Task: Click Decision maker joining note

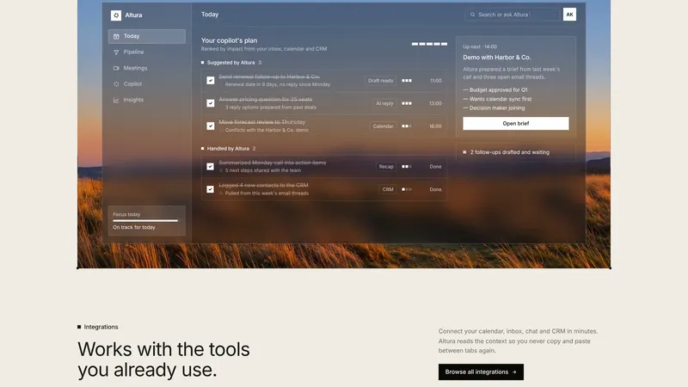Action: (494, 108)
